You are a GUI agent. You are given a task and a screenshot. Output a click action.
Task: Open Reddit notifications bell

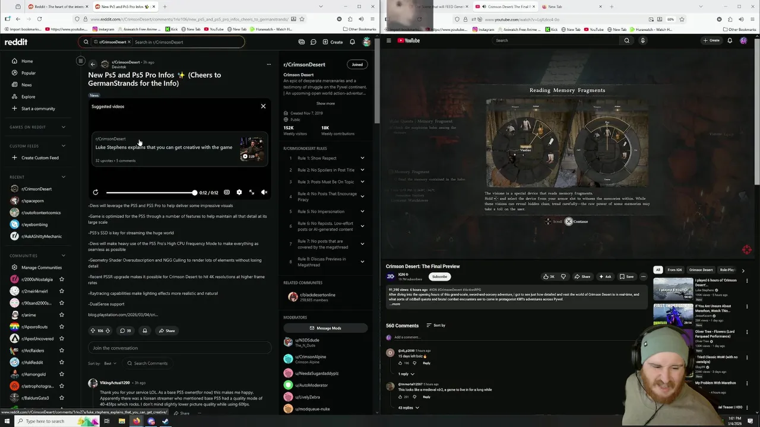(x=352, y=42)
